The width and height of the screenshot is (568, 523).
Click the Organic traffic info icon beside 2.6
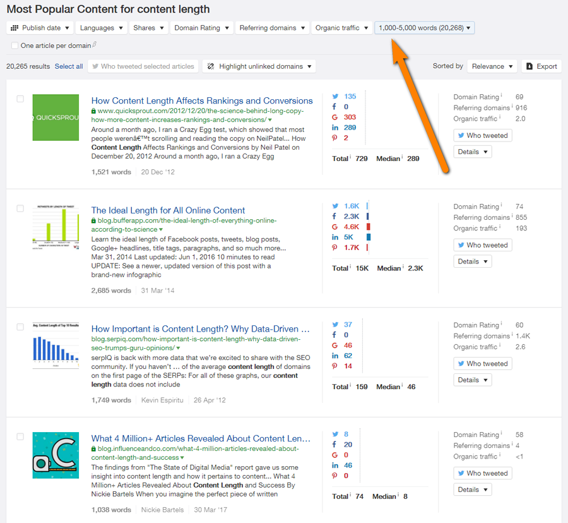tap(500, 345)
